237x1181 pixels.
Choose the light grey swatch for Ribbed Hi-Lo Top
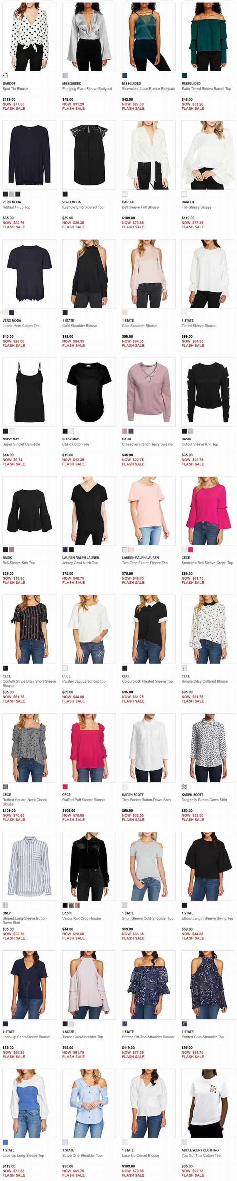[x=12, y=194]
